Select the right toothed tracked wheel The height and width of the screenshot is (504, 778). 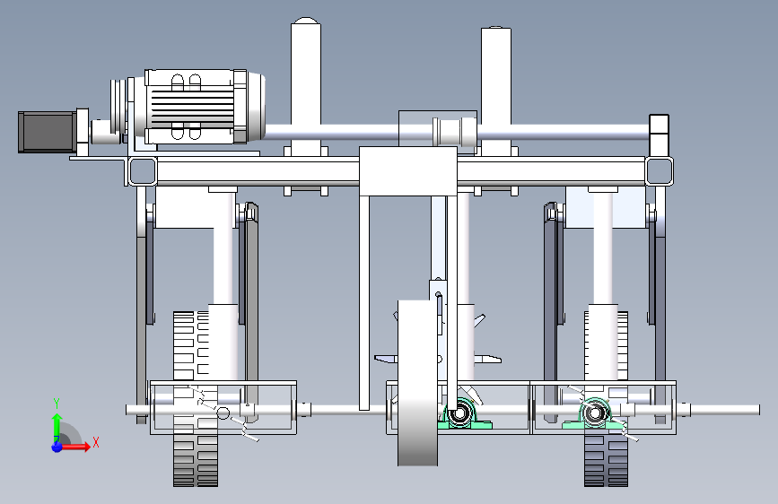point(606,399)
